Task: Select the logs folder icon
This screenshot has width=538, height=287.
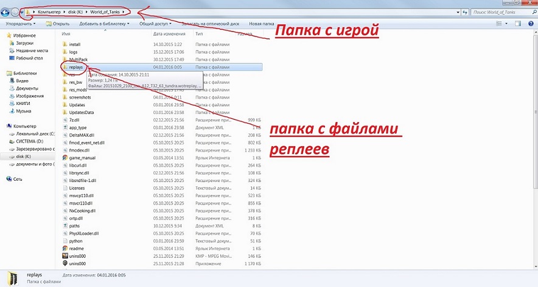Action: (x=65, y=52)
